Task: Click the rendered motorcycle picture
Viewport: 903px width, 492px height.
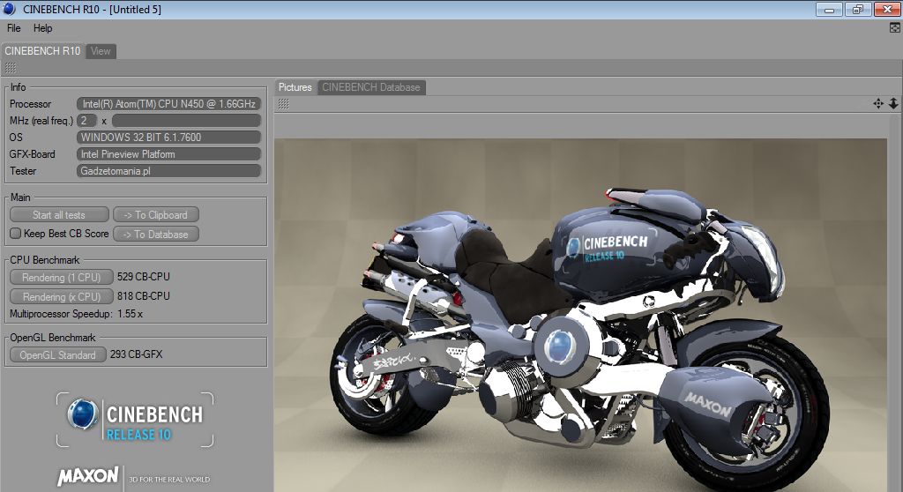Action: coord(580,315)
